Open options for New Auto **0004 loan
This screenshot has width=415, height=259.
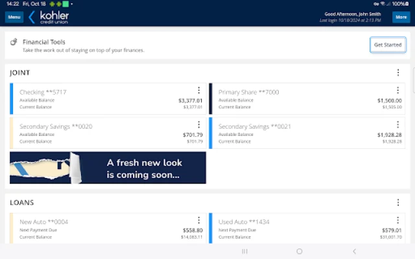[199, 220]
